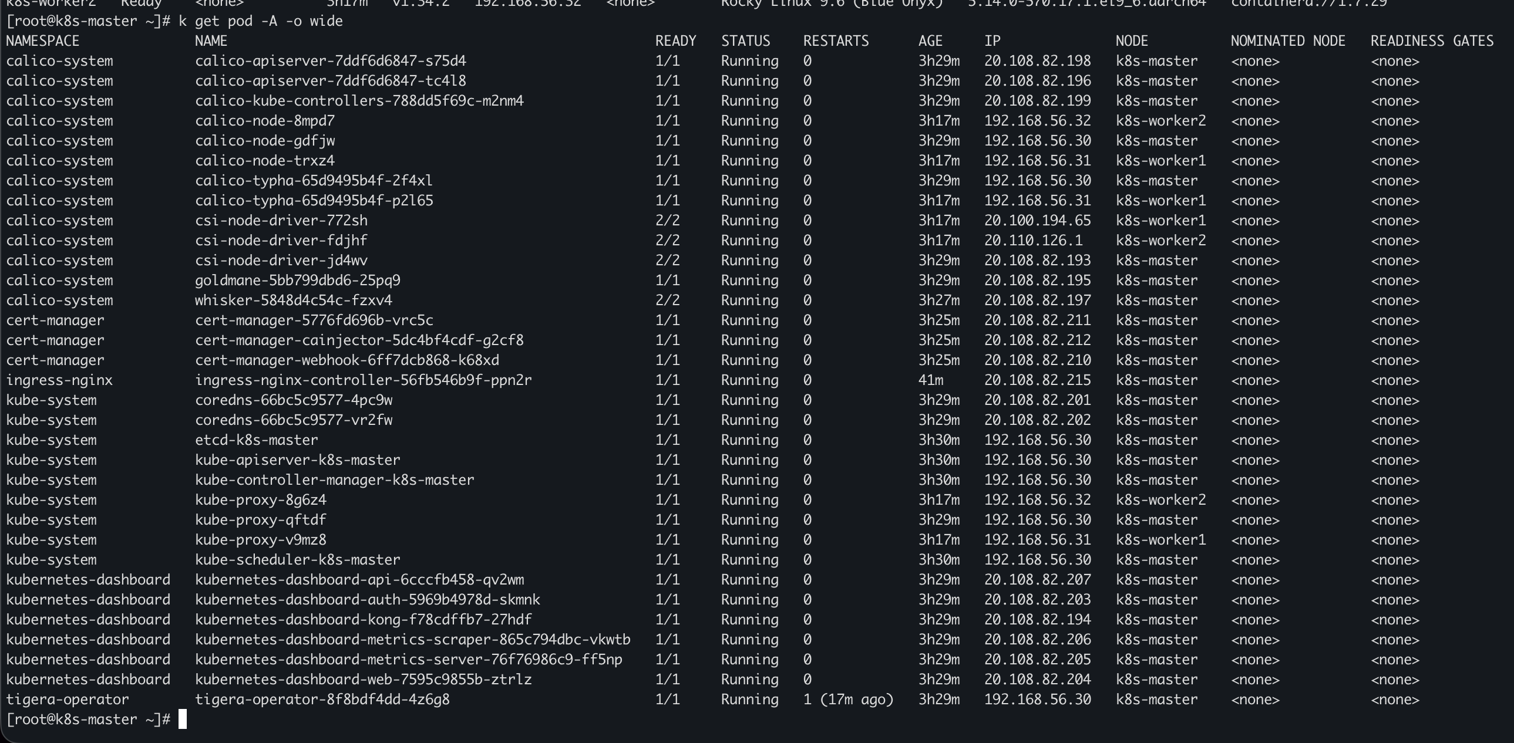Click pod name etcd-k8s-master
The height and width of the screenshot is (743, 1514).
[x=256, y=440]
